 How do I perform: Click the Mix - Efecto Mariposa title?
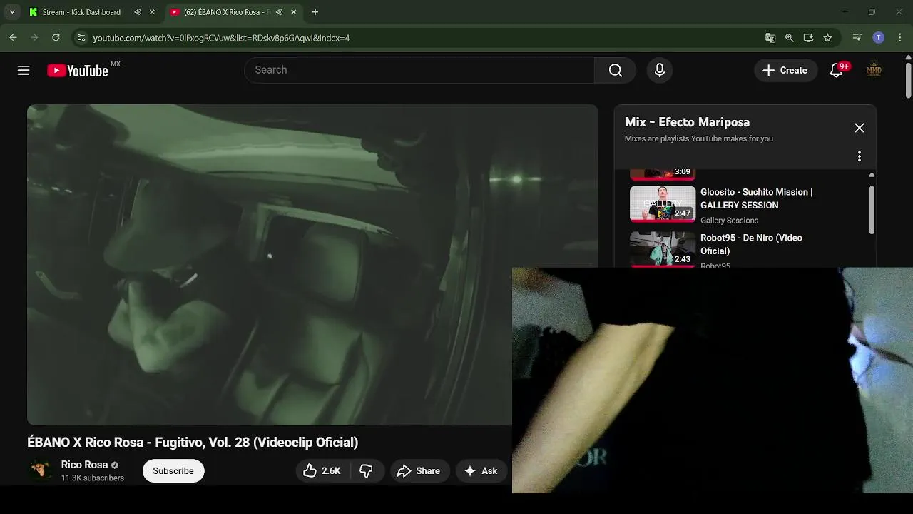coord(687,122)
